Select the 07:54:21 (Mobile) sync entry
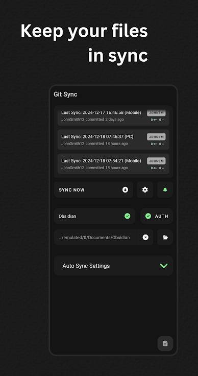The width and height of the screenshot is (198, 376). (113, 164)
